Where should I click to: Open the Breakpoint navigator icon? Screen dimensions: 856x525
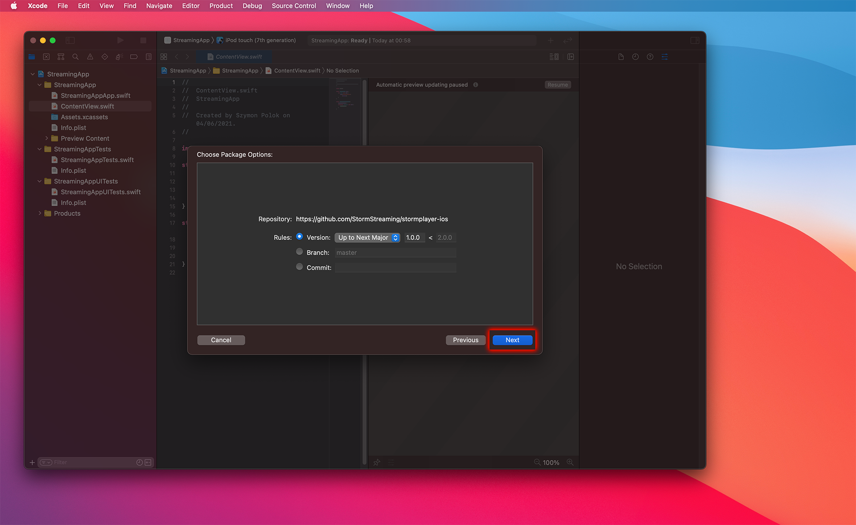coord(134,57)
